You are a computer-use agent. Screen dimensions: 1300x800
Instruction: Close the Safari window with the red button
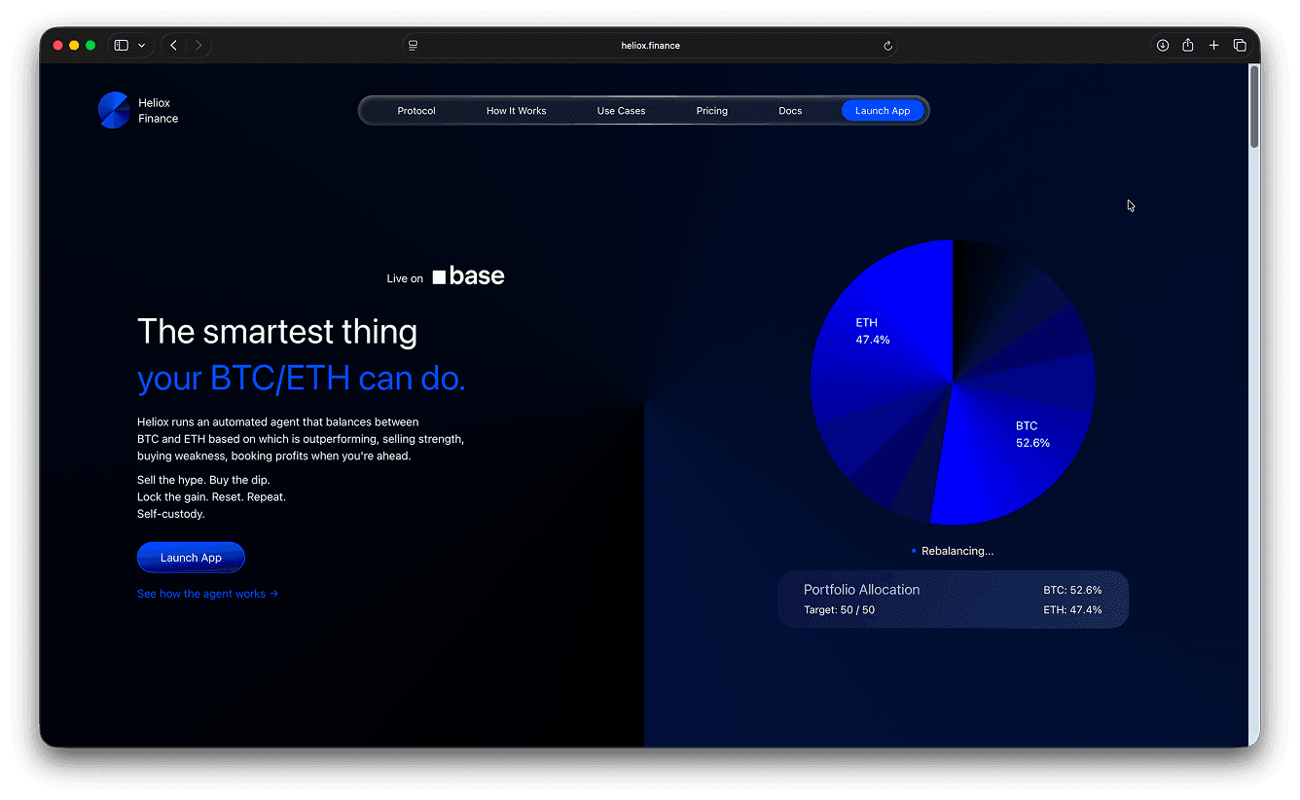pyautogui.click(x=57, y=46)
